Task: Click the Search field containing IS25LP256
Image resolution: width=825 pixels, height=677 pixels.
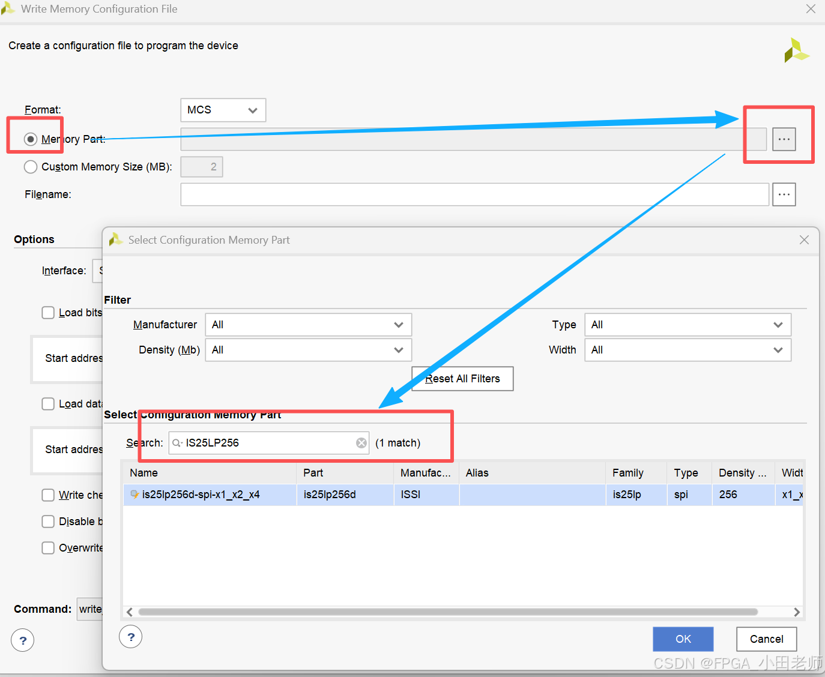Action: pos(269,443)
